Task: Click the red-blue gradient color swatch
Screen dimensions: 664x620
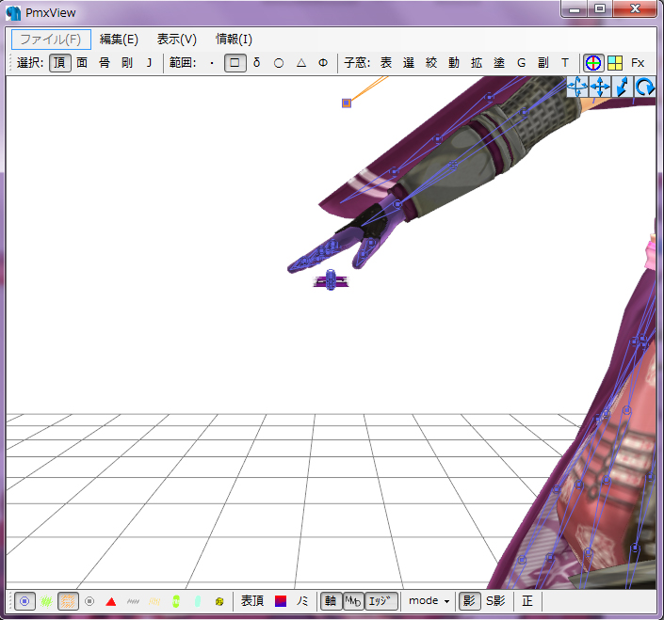Action: point(281,601)
